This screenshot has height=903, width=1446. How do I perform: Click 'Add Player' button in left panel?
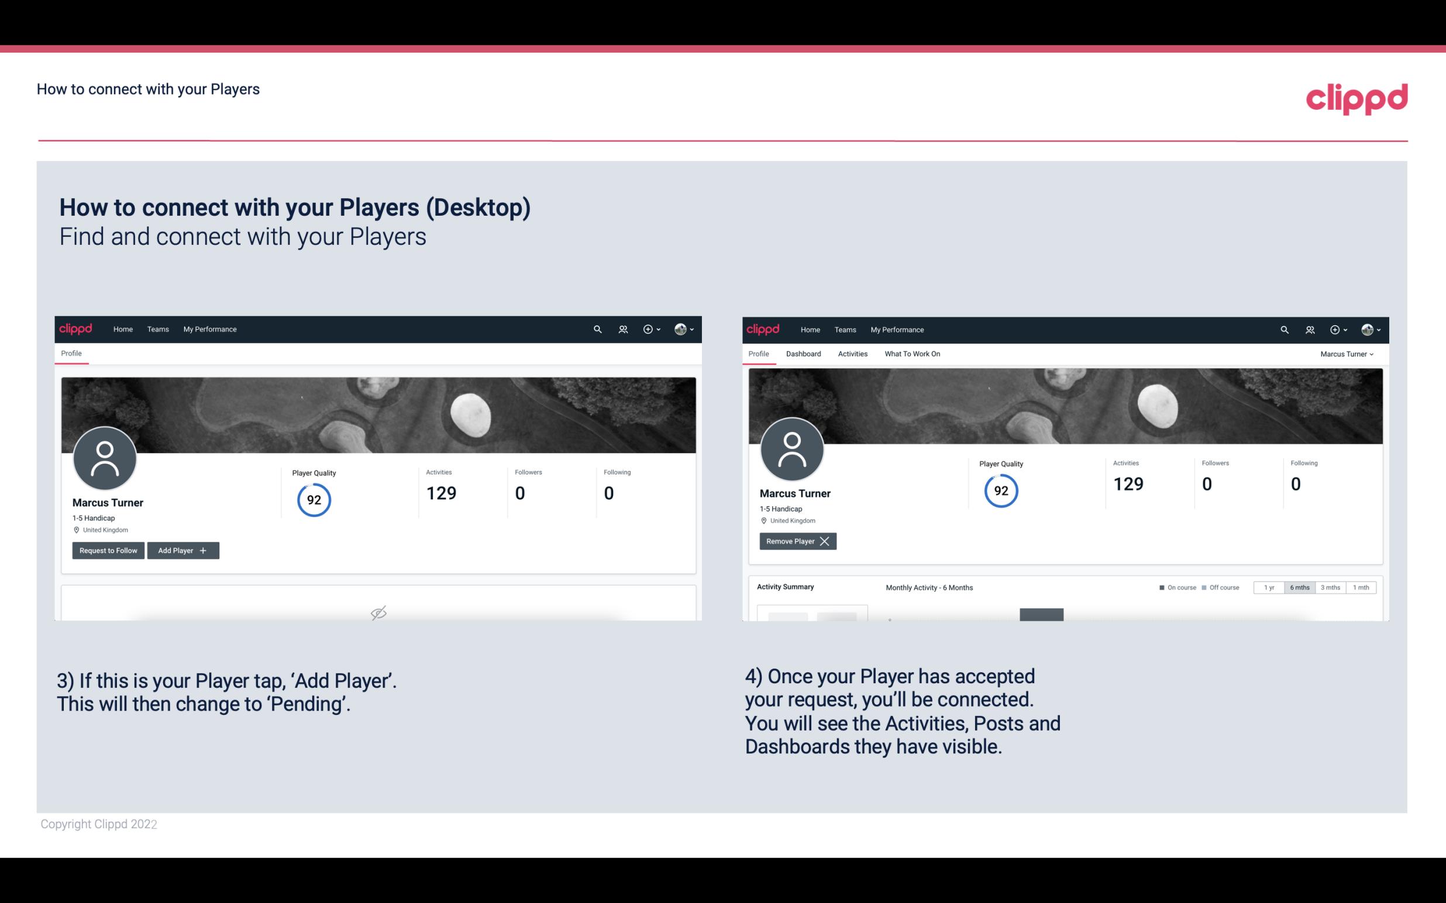(183, 549)
